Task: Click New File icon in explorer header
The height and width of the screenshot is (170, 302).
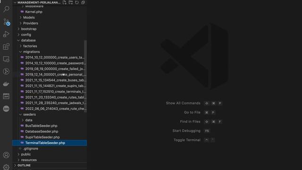Action: pos(65,2)
